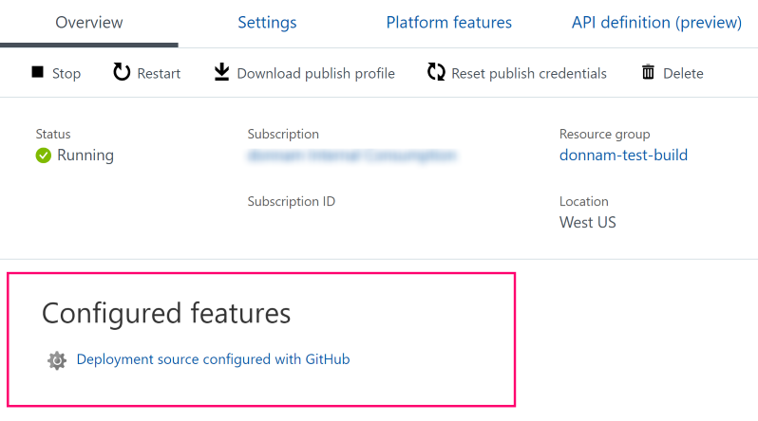Open the donnam-test-build resource group link
758x421 pixels.
[623, 156]
